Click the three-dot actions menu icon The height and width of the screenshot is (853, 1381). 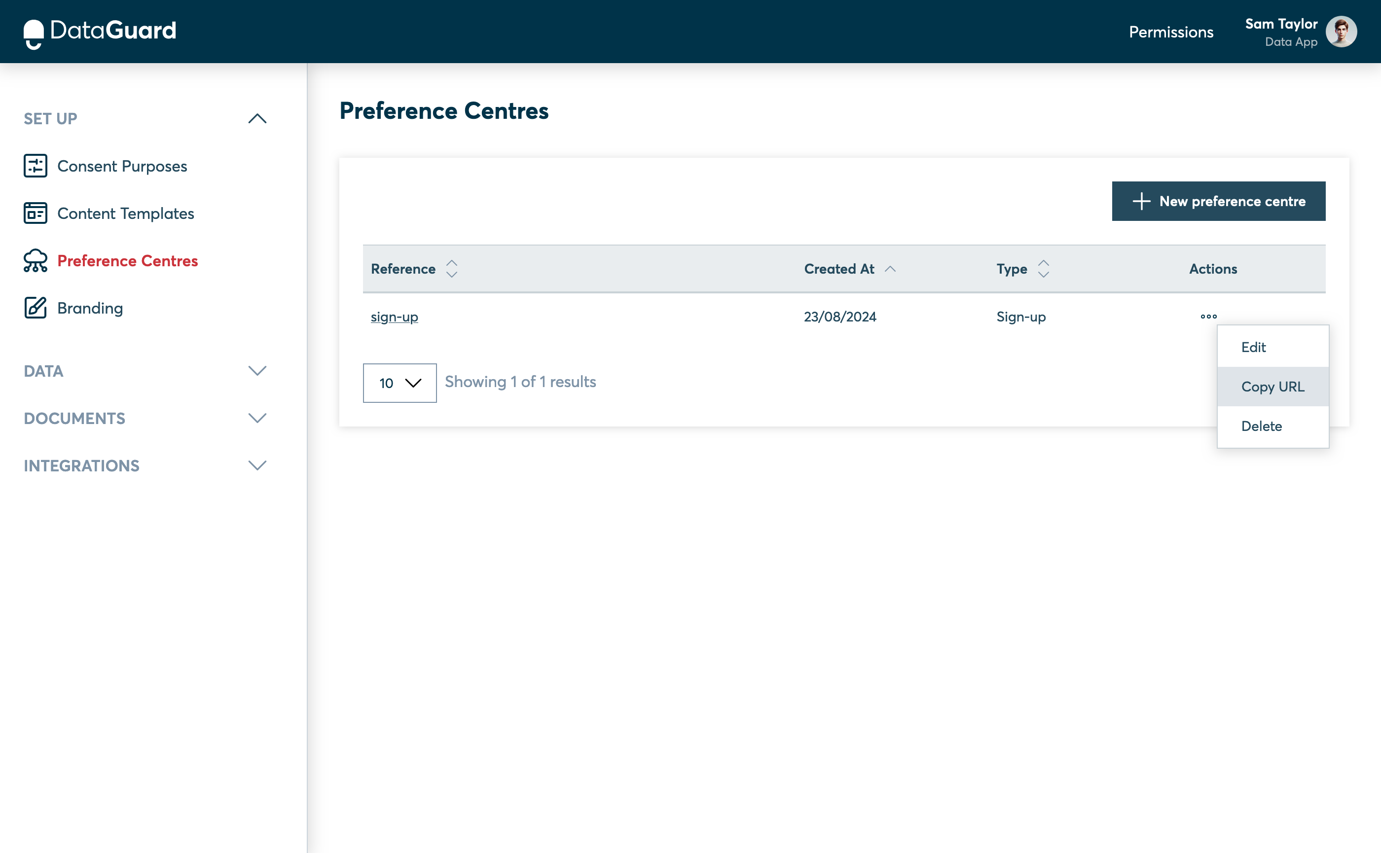point(1208,316)
